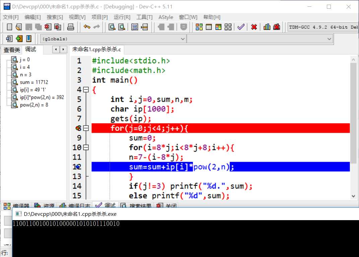Click the editor scrollbar up arrow
The image size is (359, 257).
(x=353, y=60)
